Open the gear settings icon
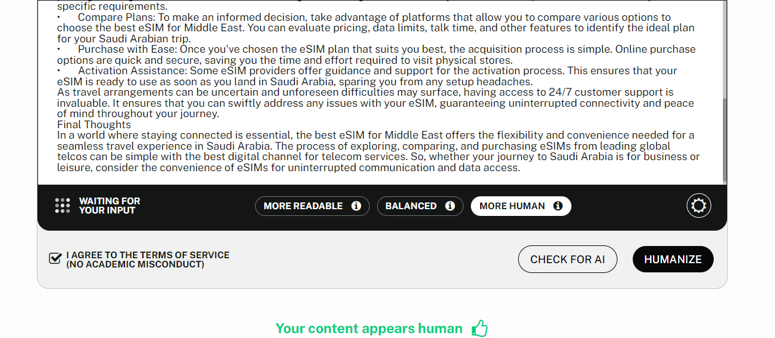This screenshot has width=775, height=338. tap(698, 205)
